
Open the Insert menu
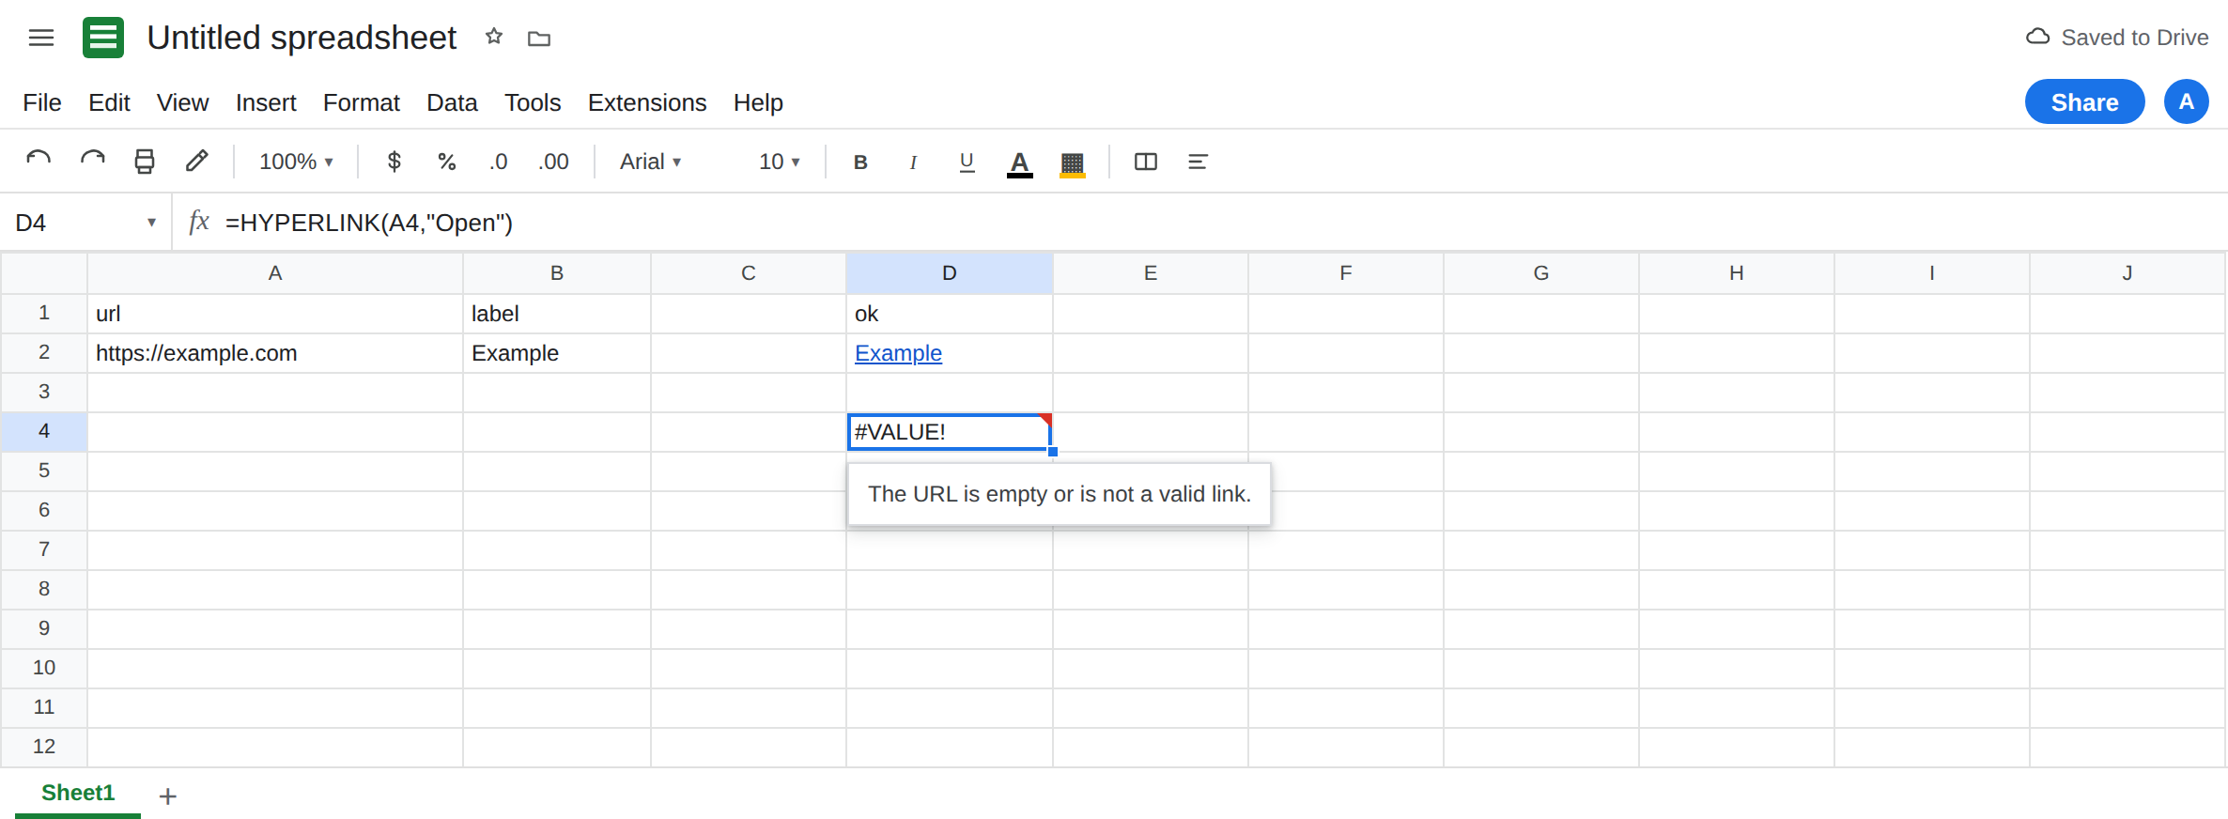pyautogui.click(x=266, y=102)
